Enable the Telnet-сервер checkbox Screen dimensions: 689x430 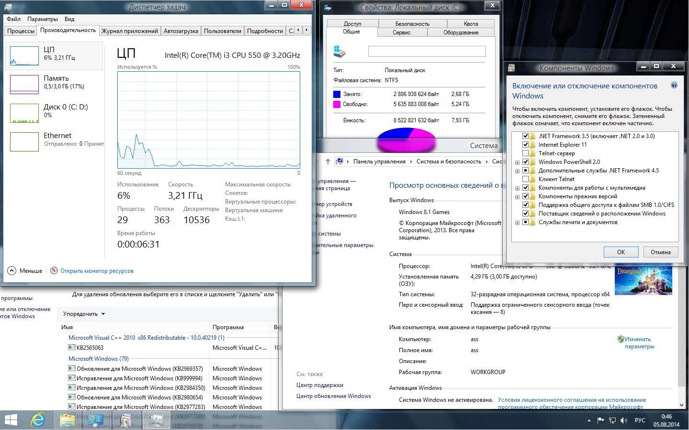pyautogui.click(x=525, y=153)
